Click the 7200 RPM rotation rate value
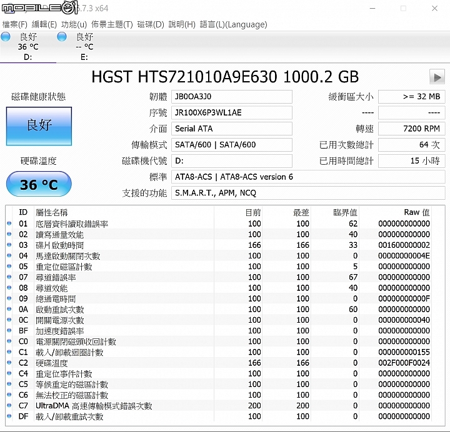 coord(411,129)
